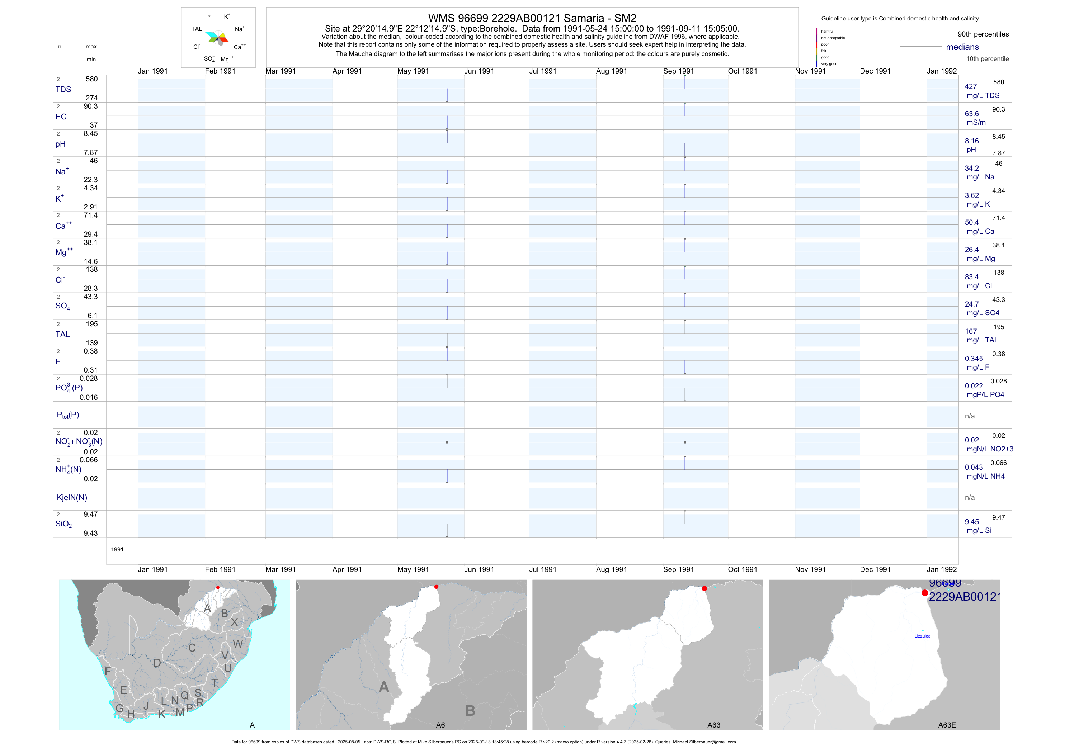The image size is (1065, 753).
Task: Click red site dot on A6 map
Action: 436,587
